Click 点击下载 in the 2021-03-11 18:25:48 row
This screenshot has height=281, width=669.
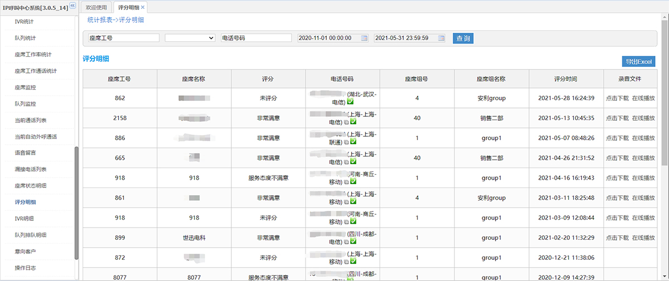tap(617, 198)
